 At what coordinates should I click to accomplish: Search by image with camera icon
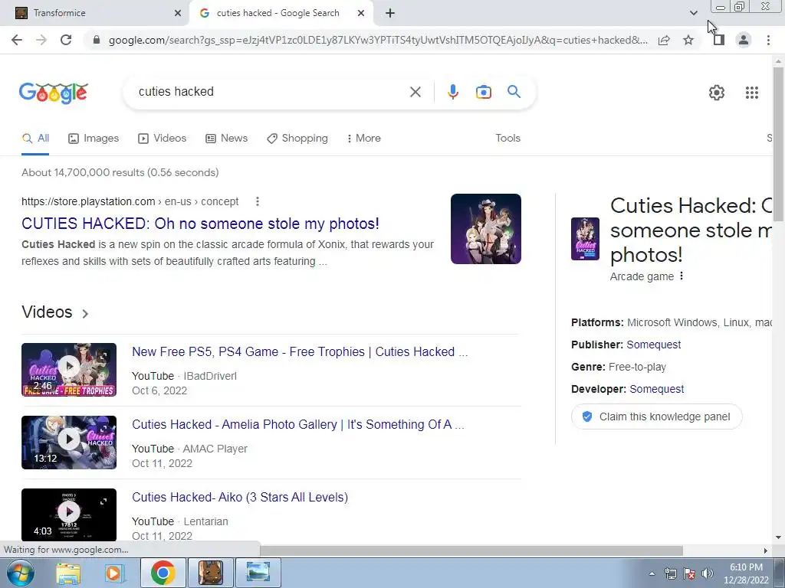483,92
